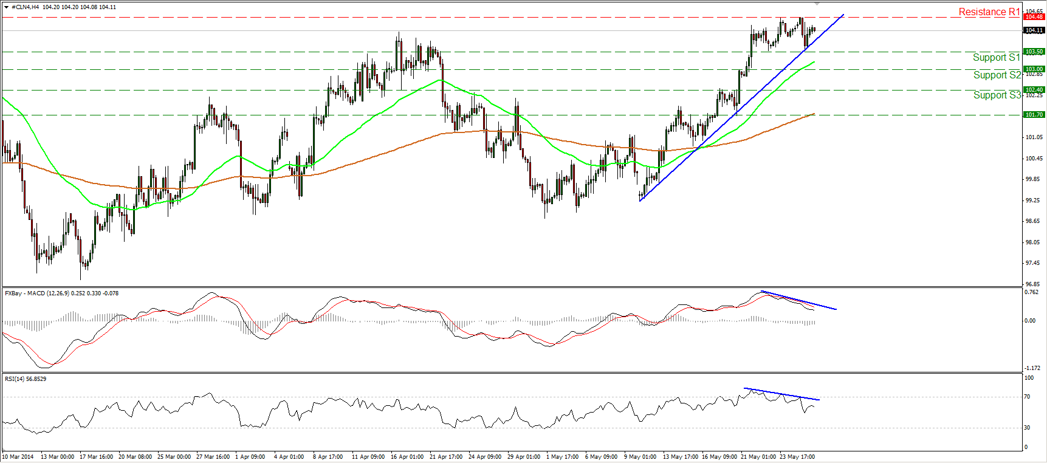
Task: Click the 21 May 01:00 time label
Action: click(x=758, y=457)
